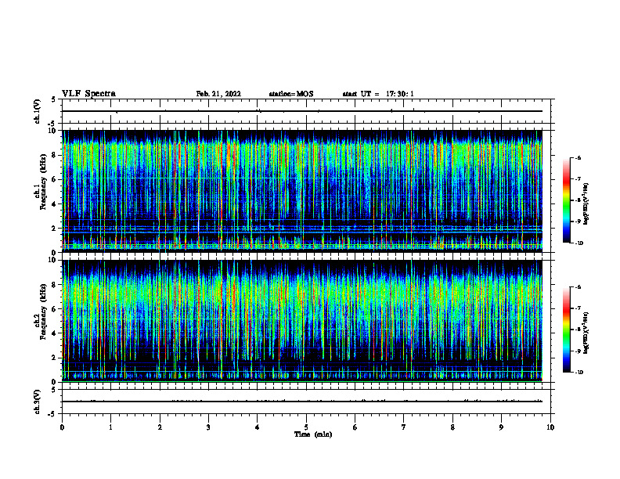Image resolution: width=620 pixels, height=479 pixels.
Task: Click the "ch.3(V)" waveform axis label
Action: [38, 402]
